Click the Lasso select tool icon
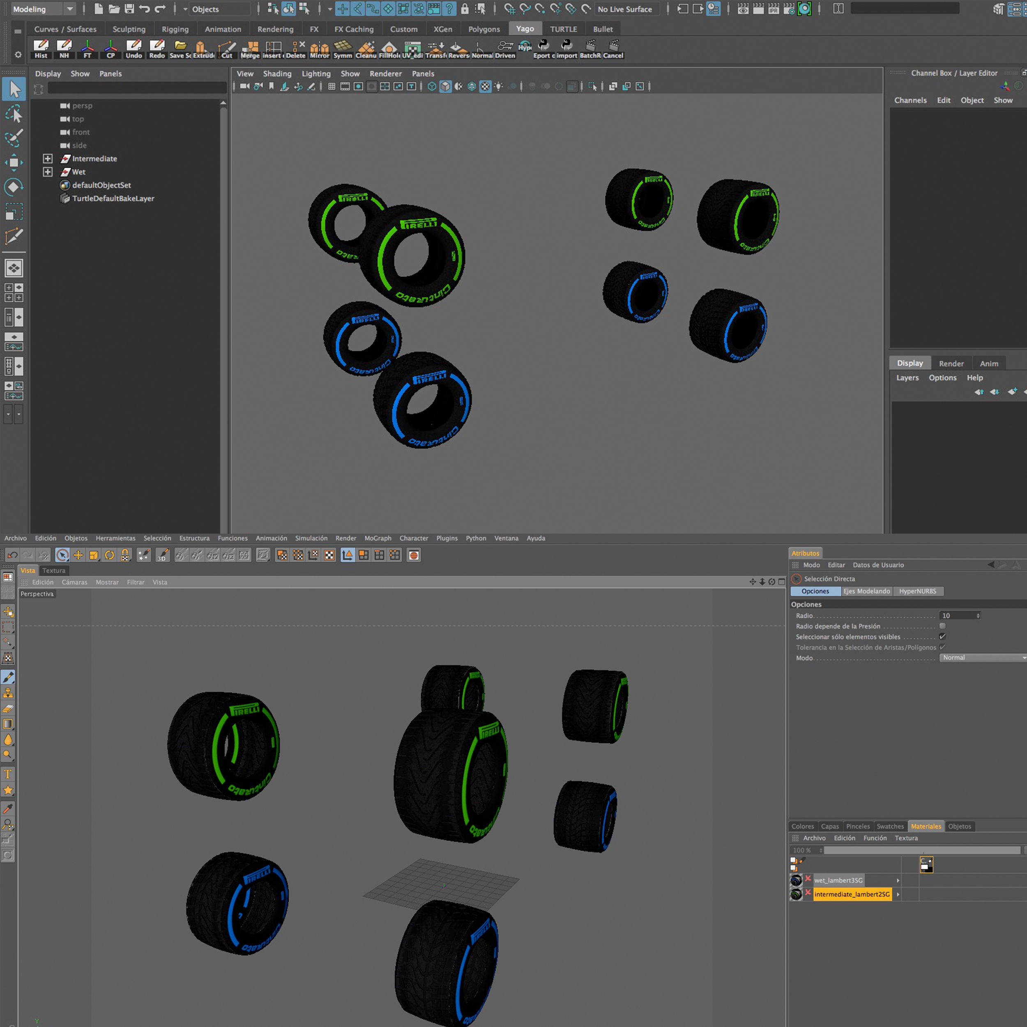 point(14,114)
